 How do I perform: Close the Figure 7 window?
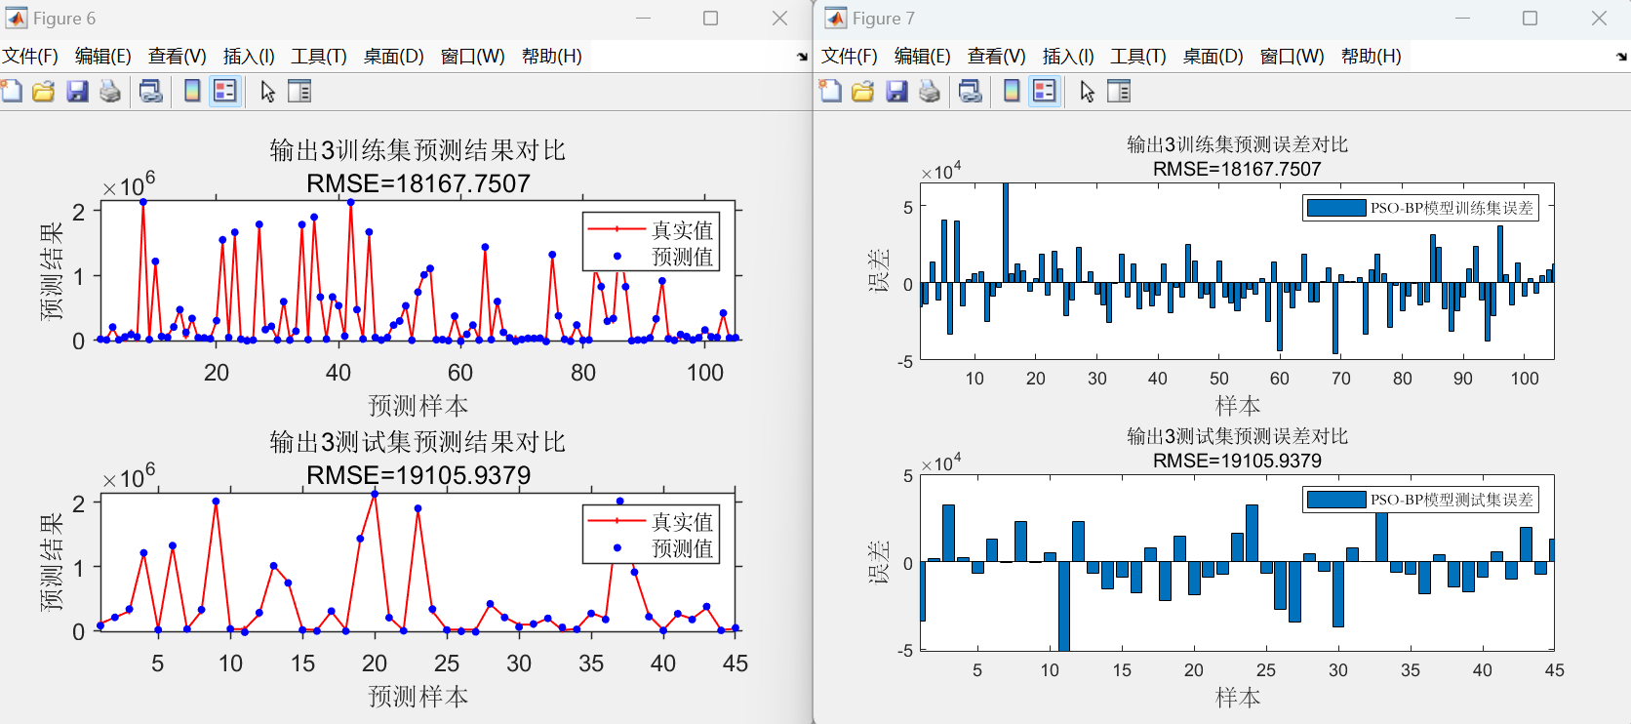[x=1599, y=19]
